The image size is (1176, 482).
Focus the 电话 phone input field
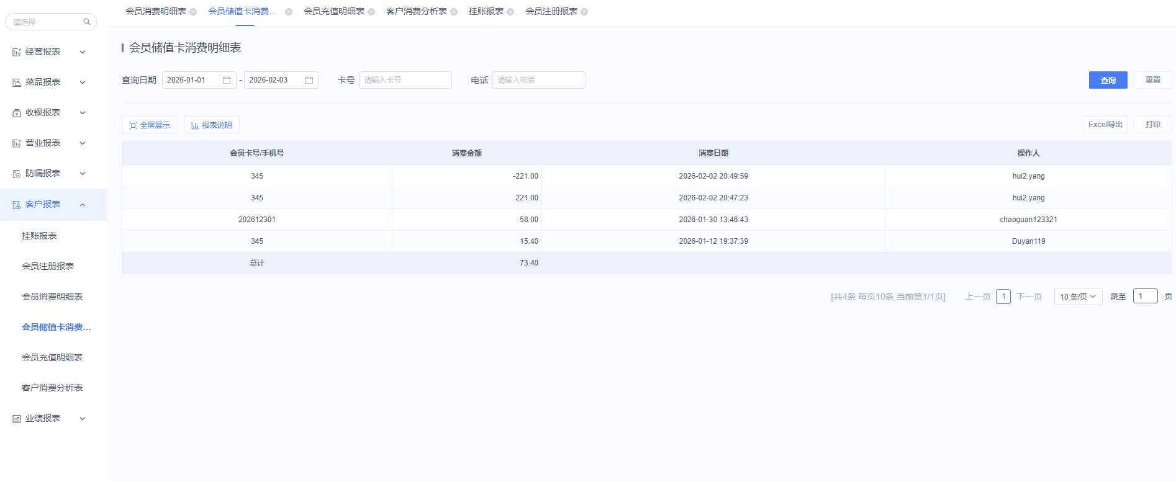[x=539, y=80]
